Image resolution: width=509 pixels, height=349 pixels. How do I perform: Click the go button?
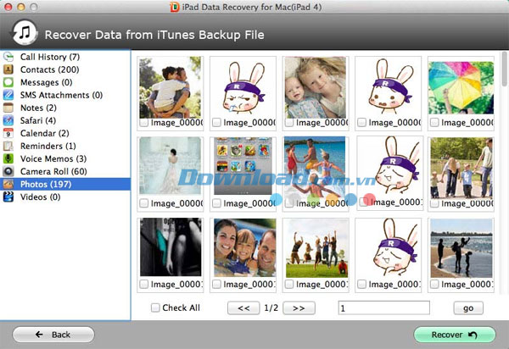click(468, 307)
